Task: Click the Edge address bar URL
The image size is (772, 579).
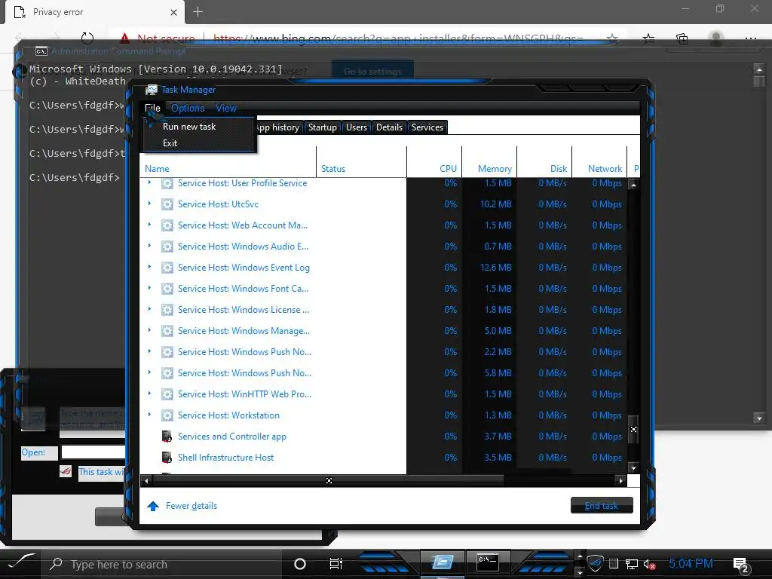Action: click(x=398, y=38)
